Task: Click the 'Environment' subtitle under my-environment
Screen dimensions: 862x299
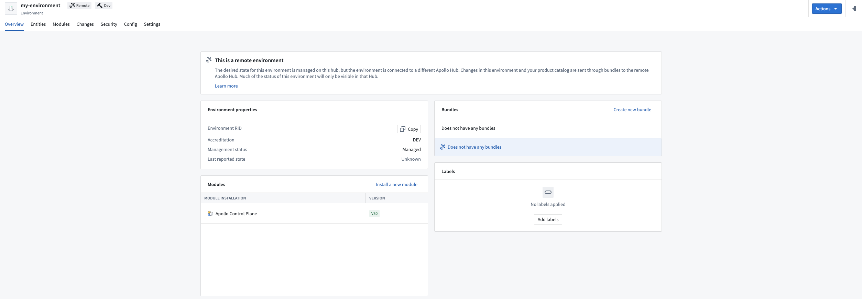Action: click(x=32, y=13)
